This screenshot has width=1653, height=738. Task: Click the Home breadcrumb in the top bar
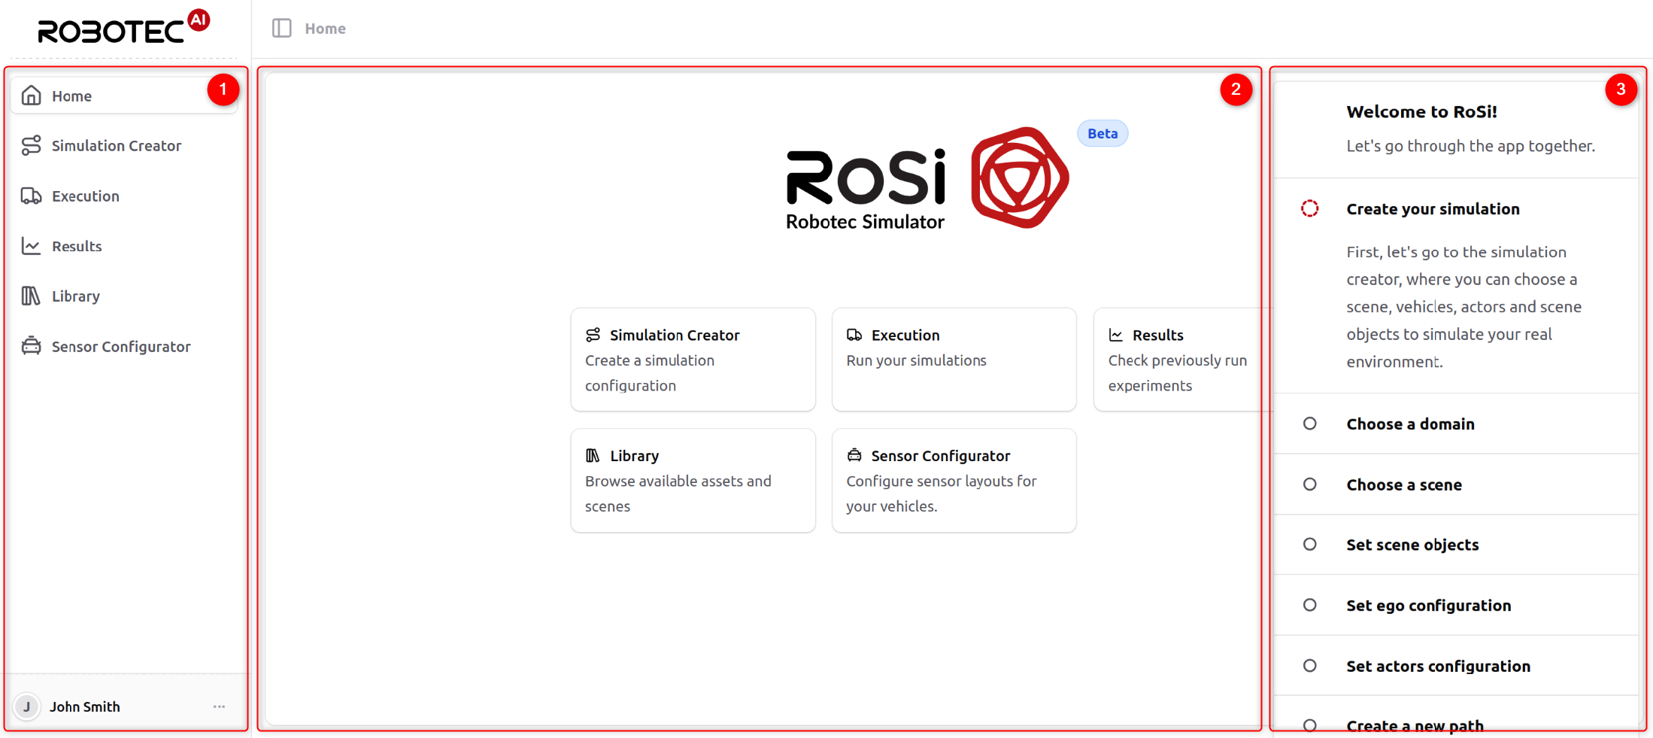325,29
